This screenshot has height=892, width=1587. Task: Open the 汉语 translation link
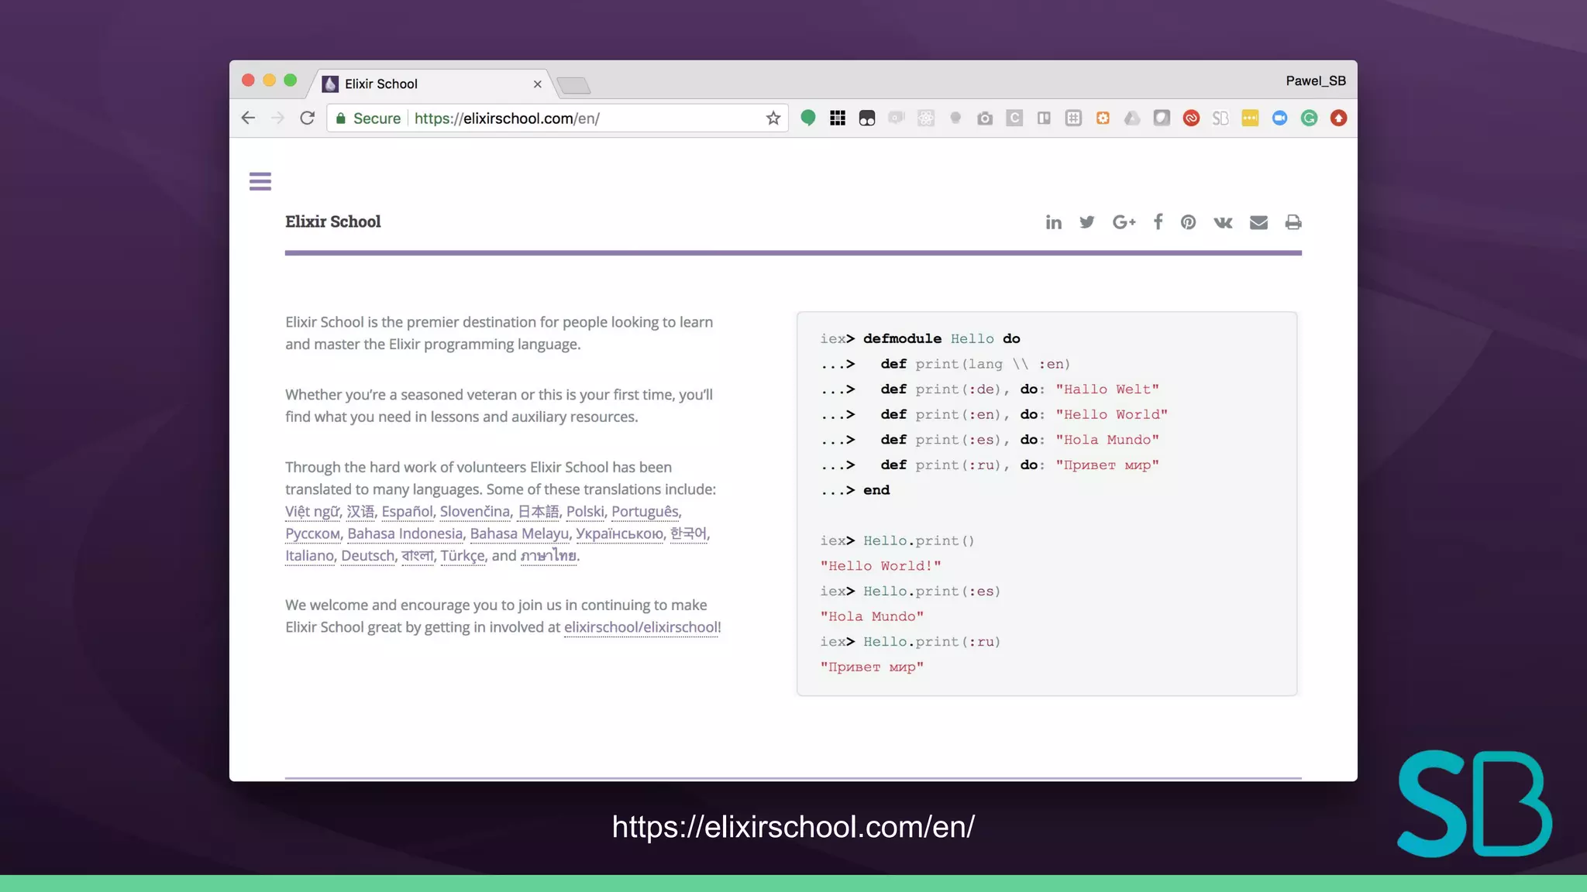(360, 512)
